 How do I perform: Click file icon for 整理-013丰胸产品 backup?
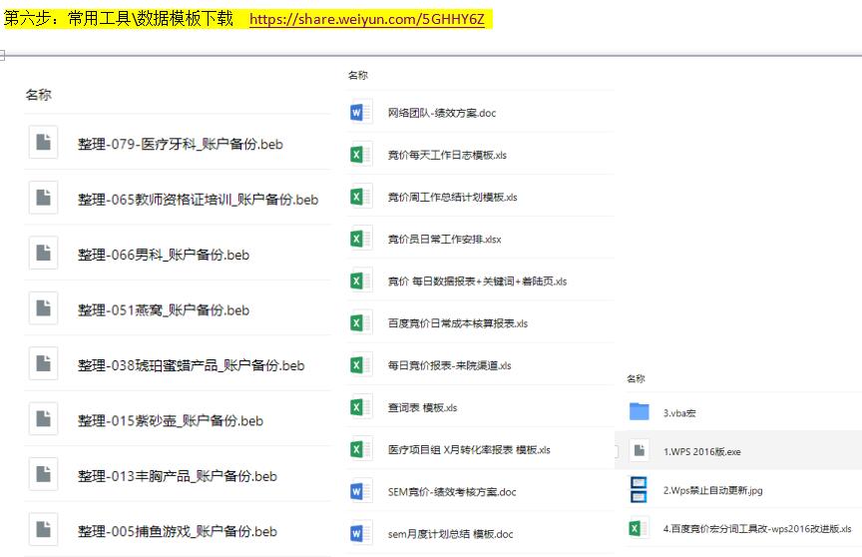point(44,473)
